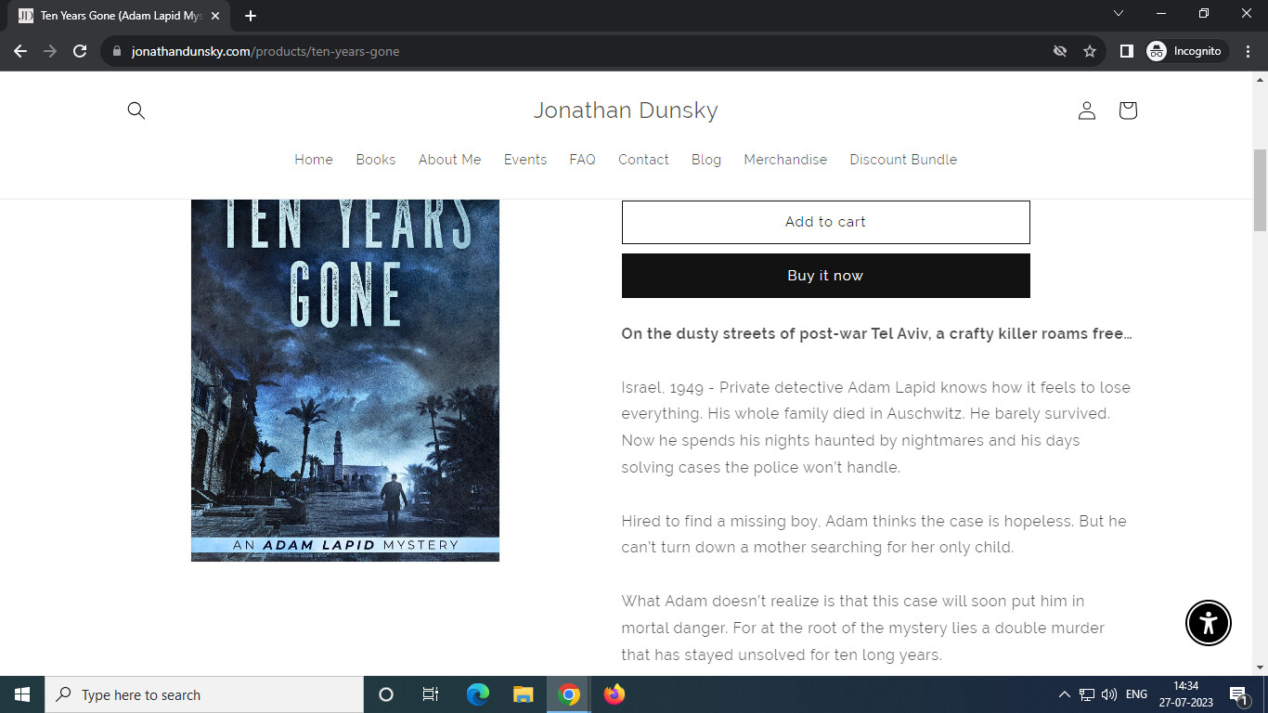
Task: Open the site search magnifier icon
Action: pos(136,110)
